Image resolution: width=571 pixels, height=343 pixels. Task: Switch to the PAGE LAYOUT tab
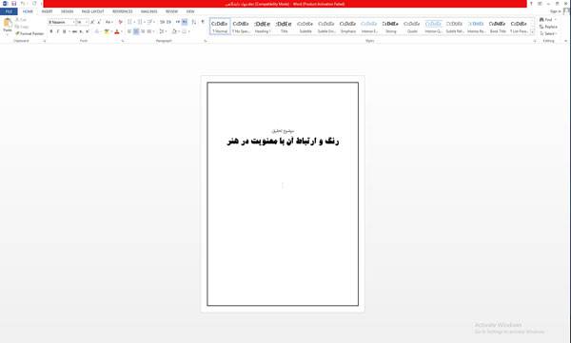tap(92, 11)
